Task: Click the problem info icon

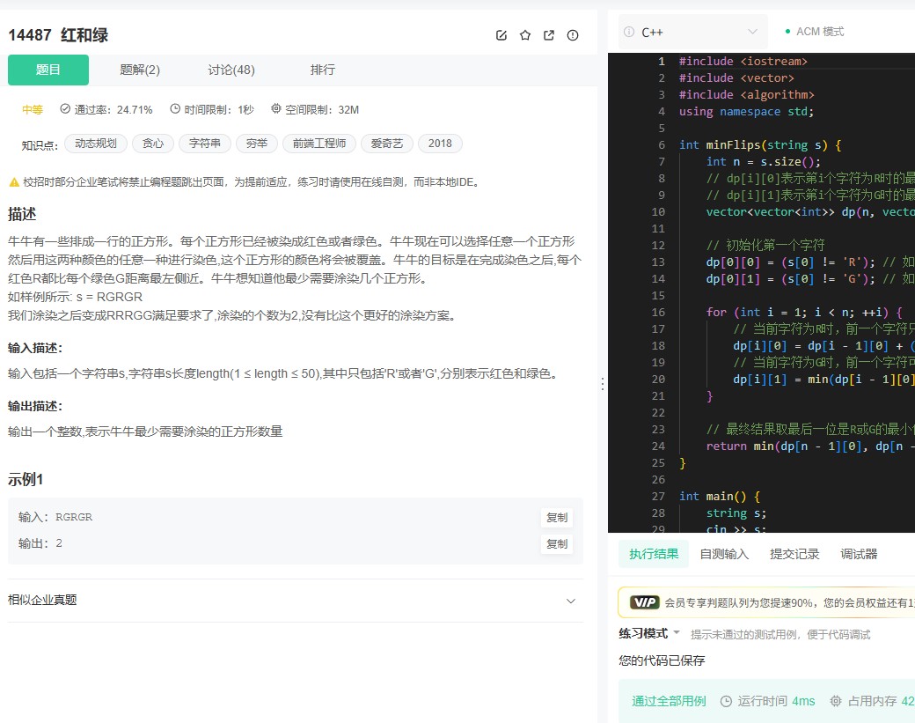Action: click(x=573, y=35)
